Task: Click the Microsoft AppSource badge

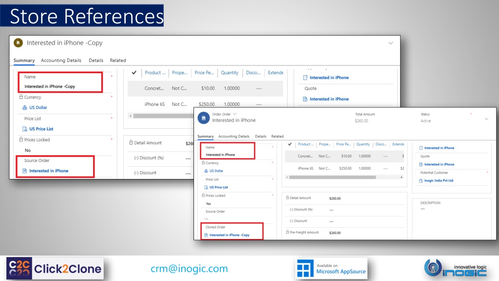Action: [331, 269]
